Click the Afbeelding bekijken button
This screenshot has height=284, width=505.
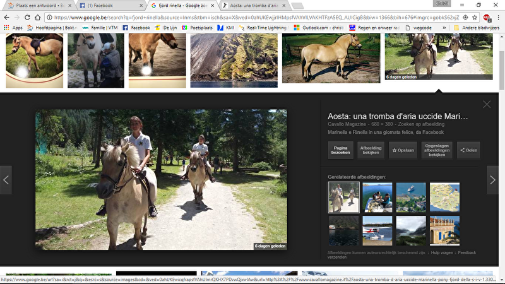pyautogui.click(x=371, y=150)
